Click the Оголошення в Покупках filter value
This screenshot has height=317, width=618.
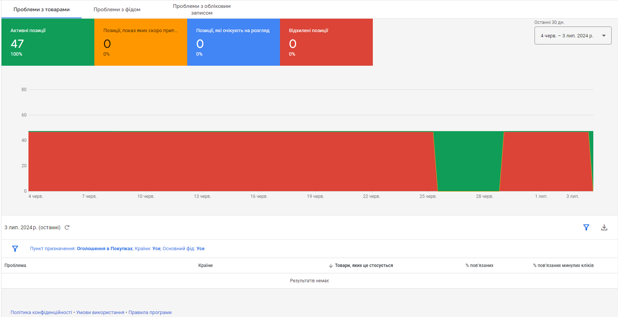104,249
